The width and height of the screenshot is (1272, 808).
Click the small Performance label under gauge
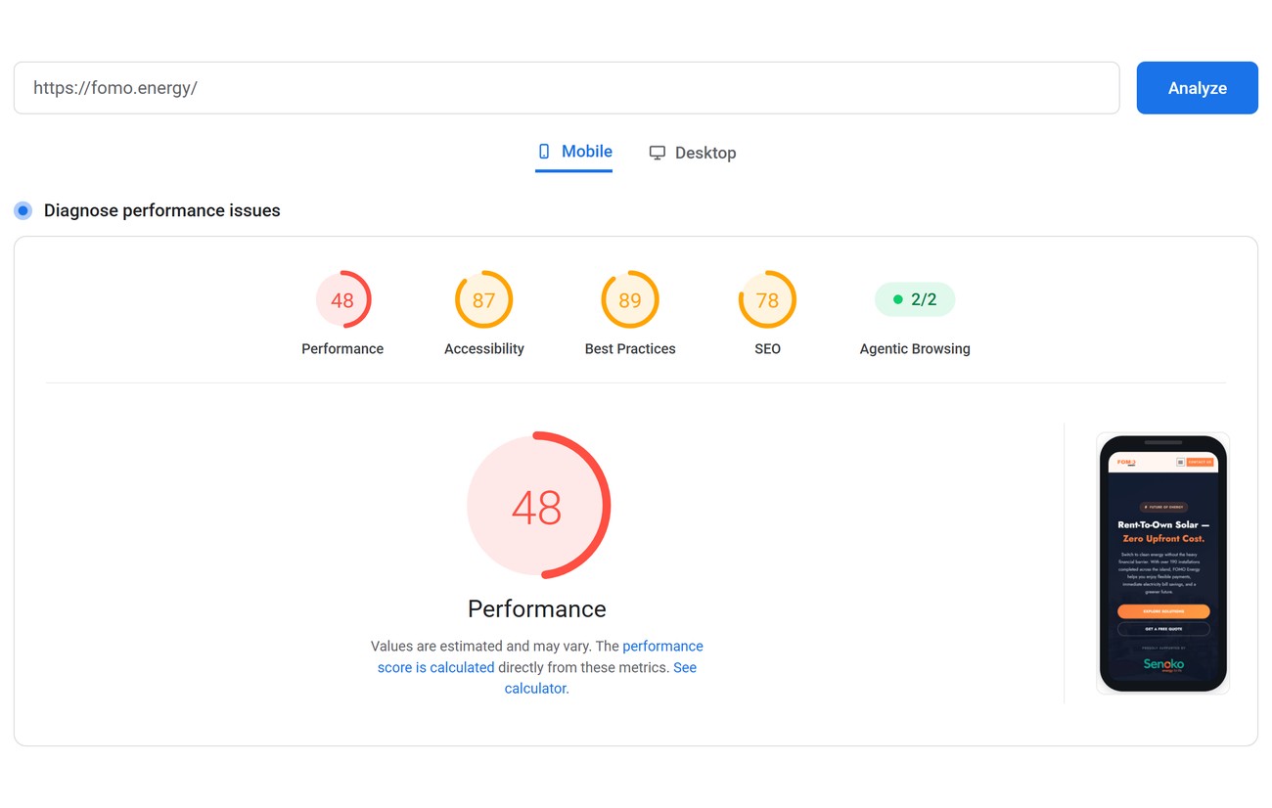(342, 349)
